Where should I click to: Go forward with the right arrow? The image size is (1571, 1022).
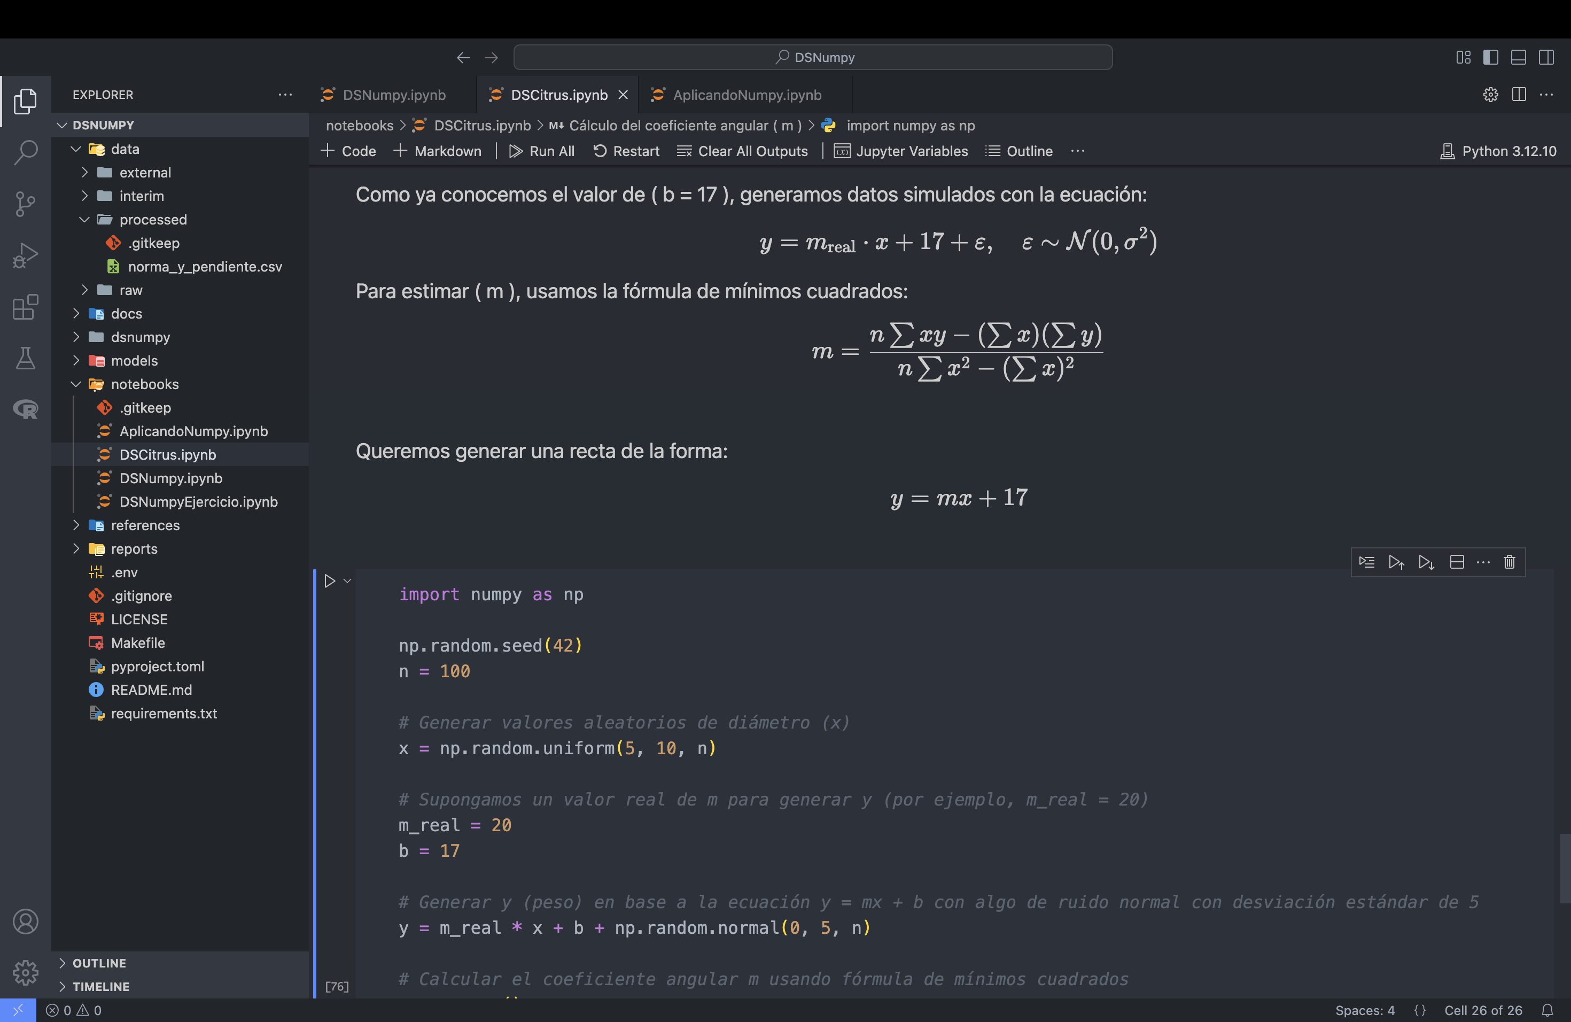(x=491, y=57)
